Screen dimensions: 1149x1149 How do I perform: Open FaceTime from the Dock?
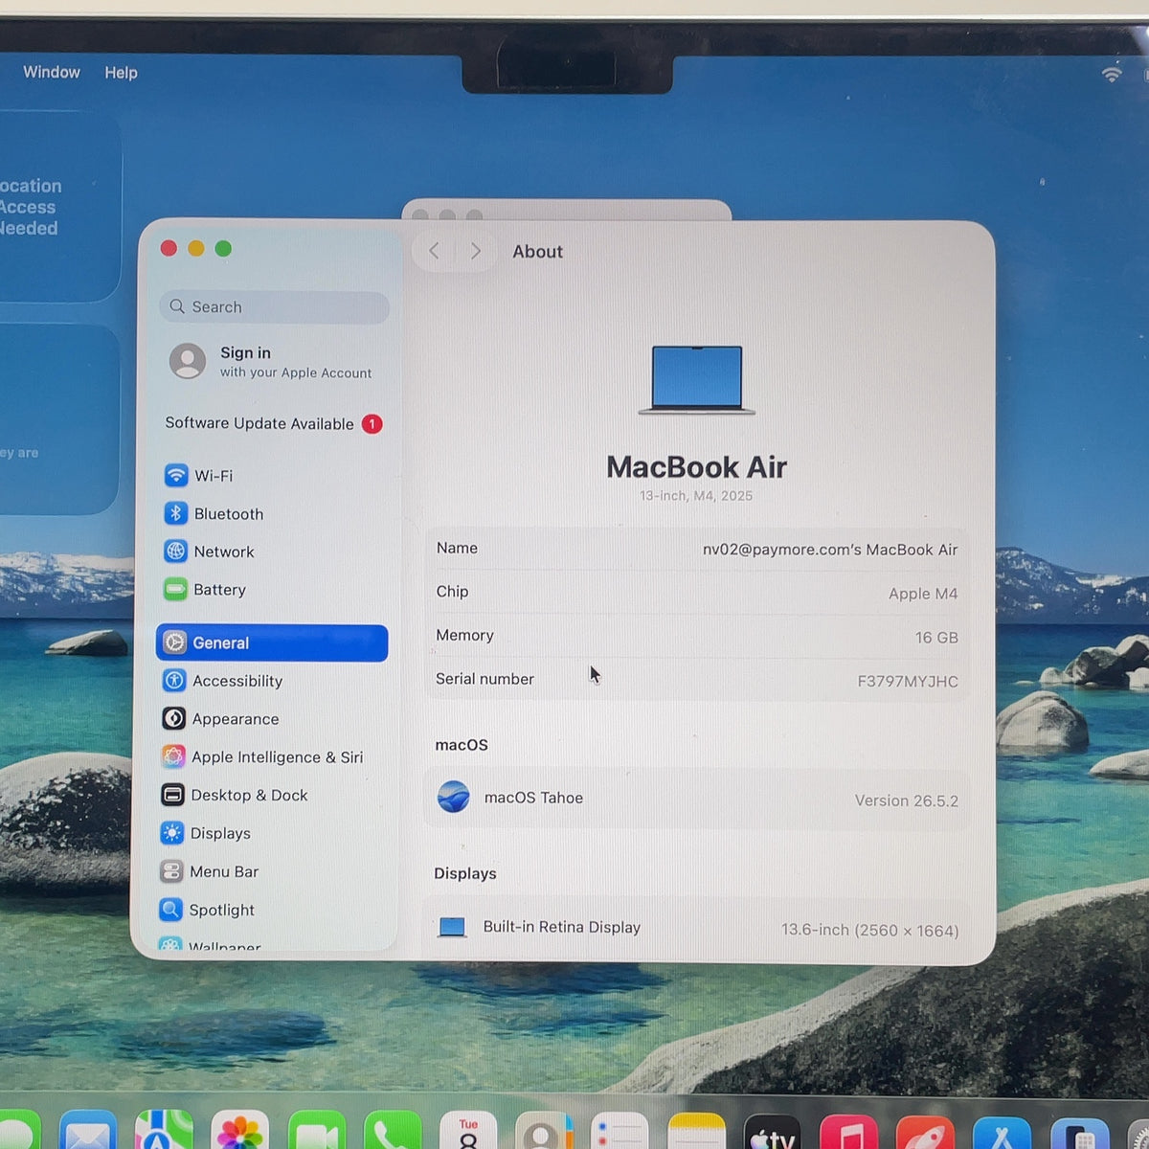316,1132
